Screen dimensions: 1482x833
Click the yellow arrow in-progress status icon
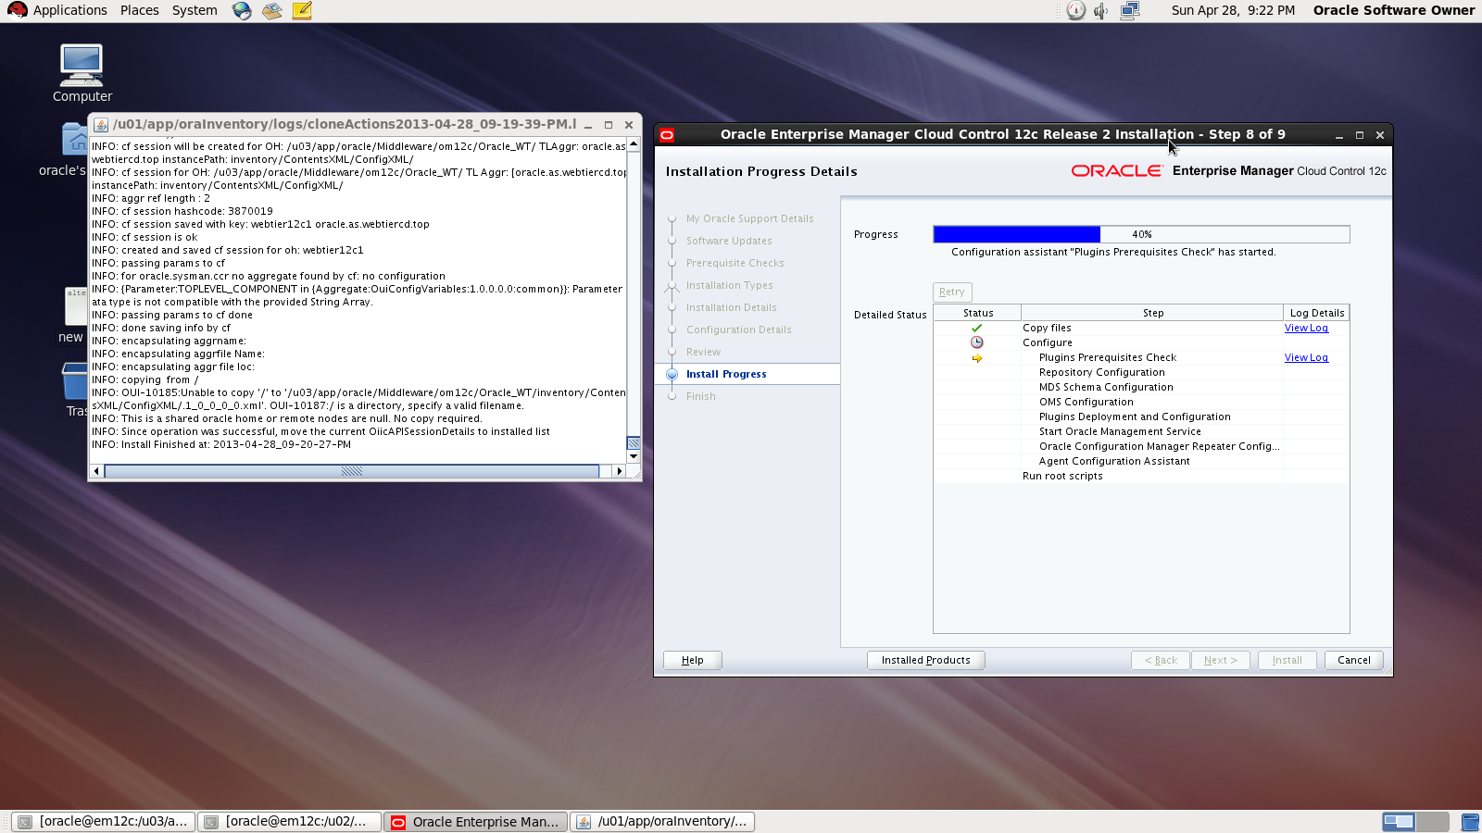click(976, 358)
